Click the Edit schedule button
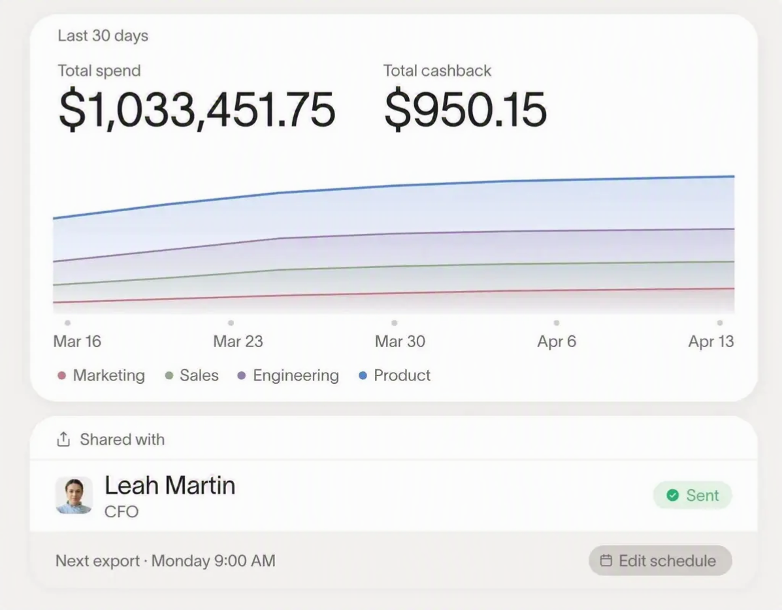This screenshot has height=610, width=782. click(660, 560)
